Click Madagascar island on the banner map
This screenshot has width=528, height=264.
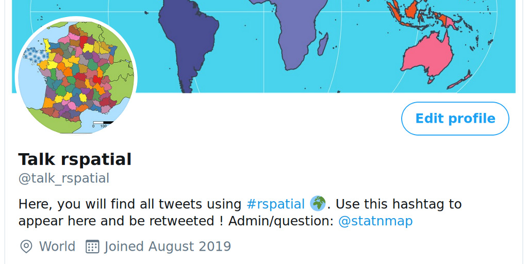tap(323, 45)
